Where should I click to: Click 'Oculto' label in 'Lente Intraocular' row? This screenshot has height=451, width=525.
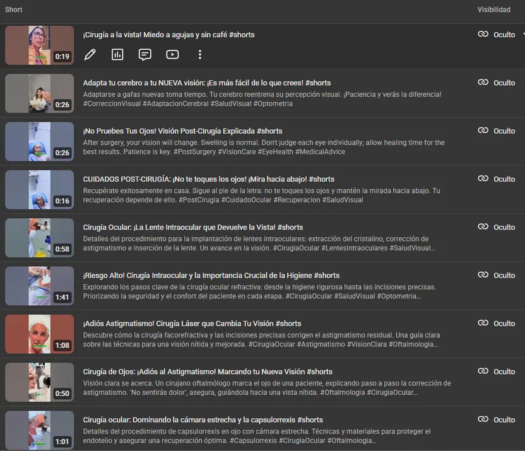[x=504, y=228]
